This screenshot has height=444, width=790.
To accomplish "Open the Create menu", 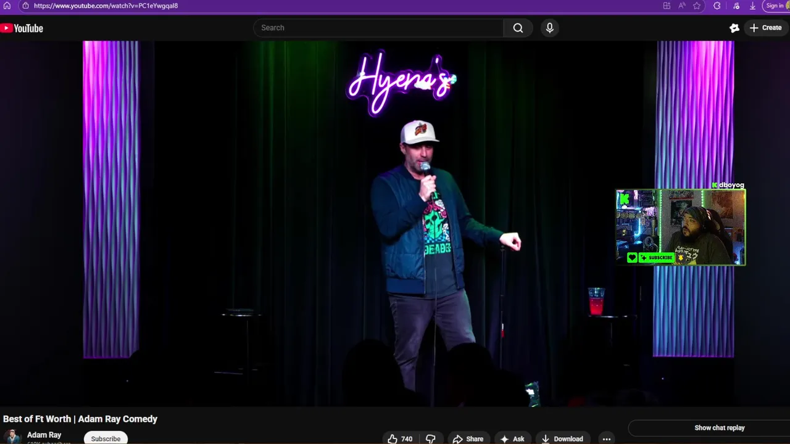I will [765, 28].
